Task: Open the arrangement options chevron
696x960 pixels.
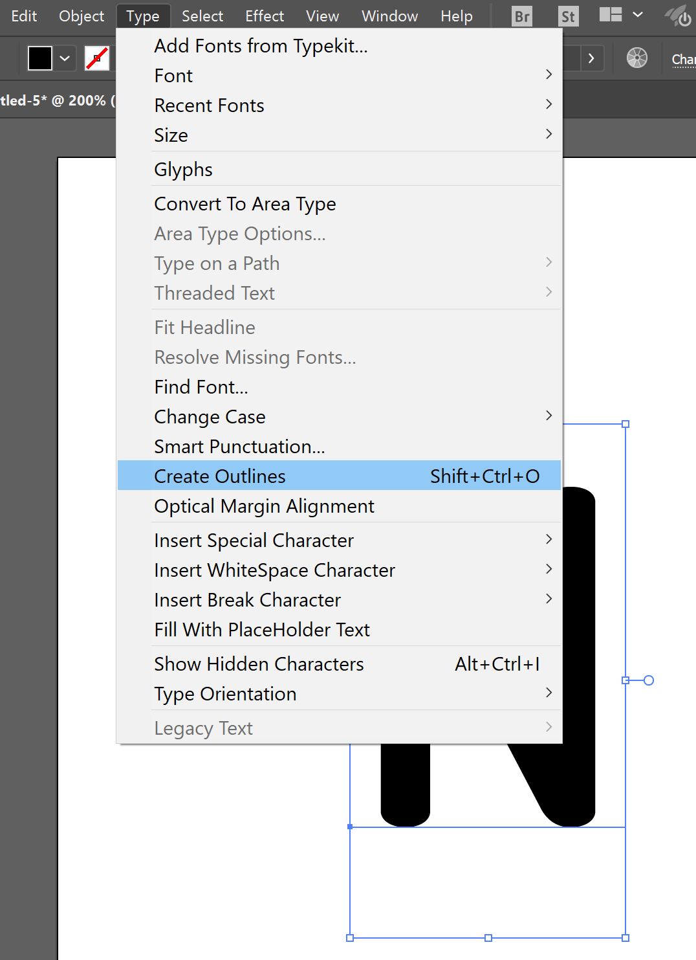Action: coord(638,14)
